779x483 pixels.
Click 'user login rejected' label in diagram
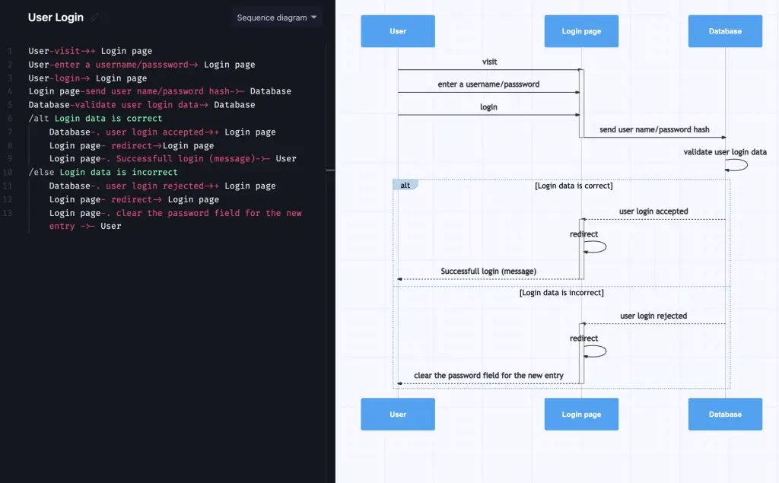pyautogui.click(x=653, y=316)
